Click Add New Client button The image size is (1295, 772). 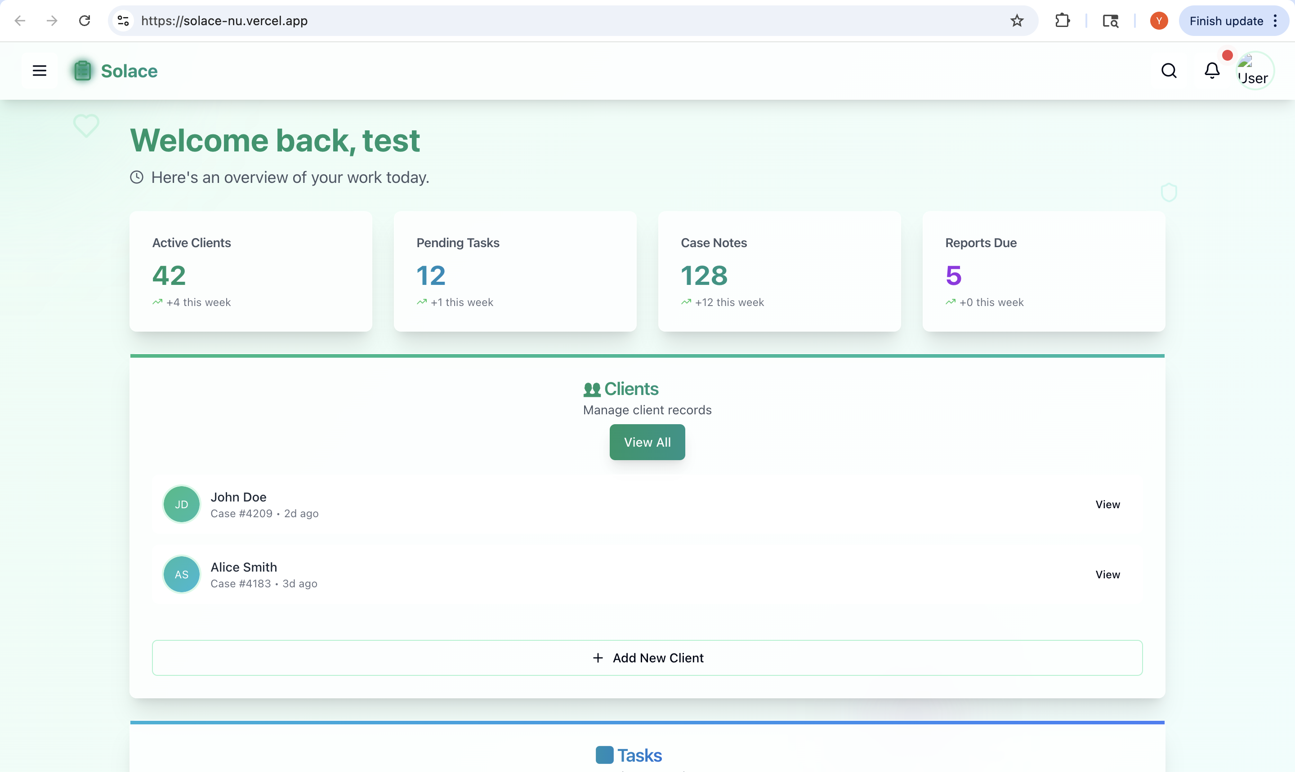[647, 657]
